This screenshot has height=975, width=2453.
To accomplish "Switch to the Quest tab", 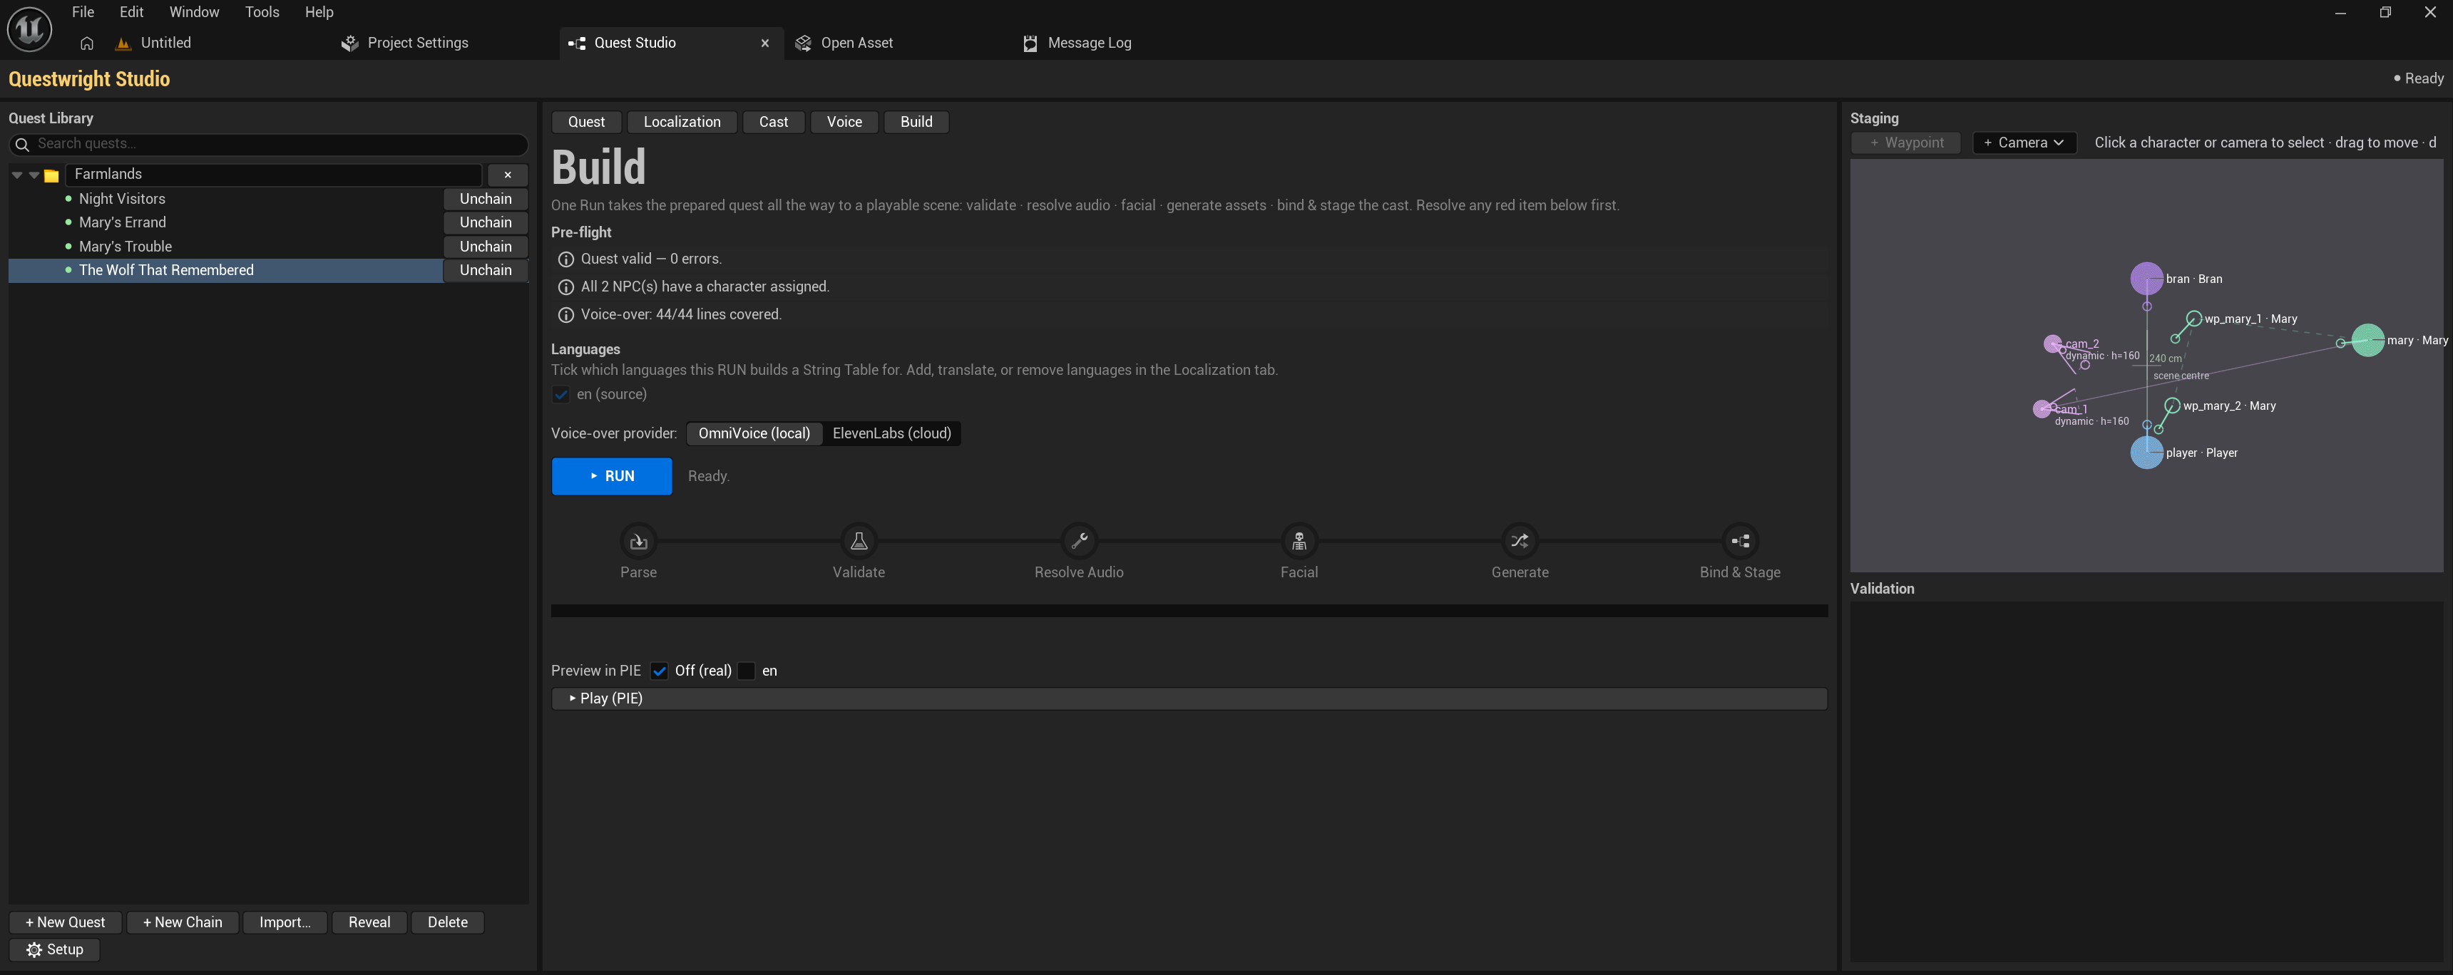I will click(x=585, y=122).
